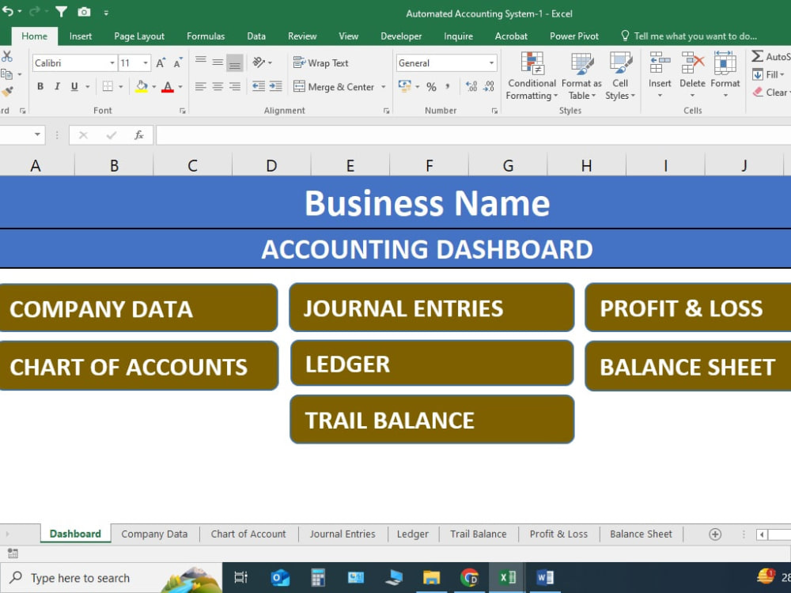The height and width of the screenshot is (593, 791).
Task: Apply Percent Style icon
Action: 431,87
